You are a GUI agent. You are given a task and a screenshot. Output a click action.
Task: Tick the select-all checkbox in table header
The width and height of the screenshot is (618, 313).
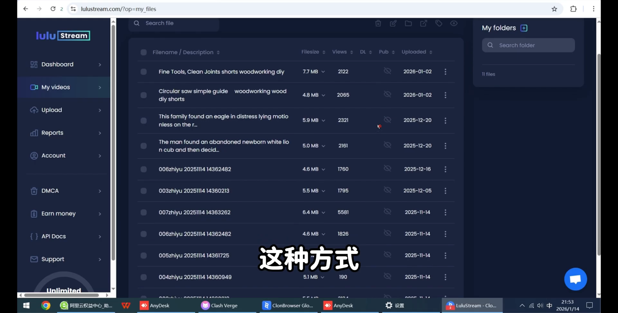(144, 52)
